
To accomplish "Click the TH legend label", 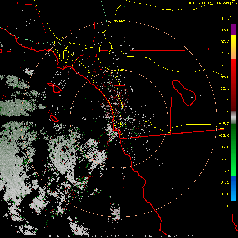I will (x=227, y=206).
